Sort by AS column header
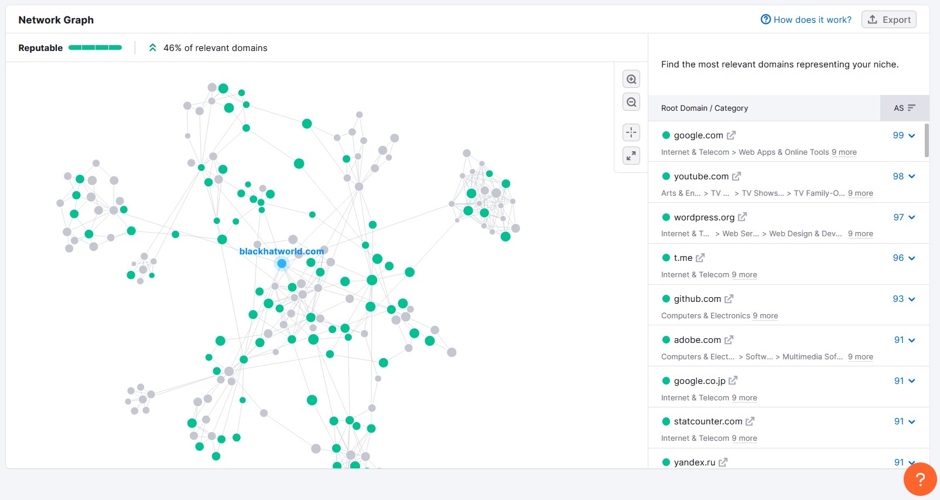 (x=904, y=108)
